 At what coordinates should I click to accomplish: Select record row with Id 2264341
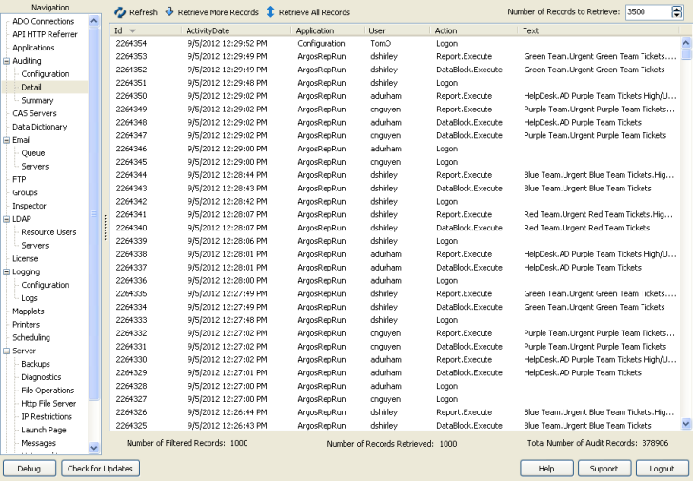point(395,215)
